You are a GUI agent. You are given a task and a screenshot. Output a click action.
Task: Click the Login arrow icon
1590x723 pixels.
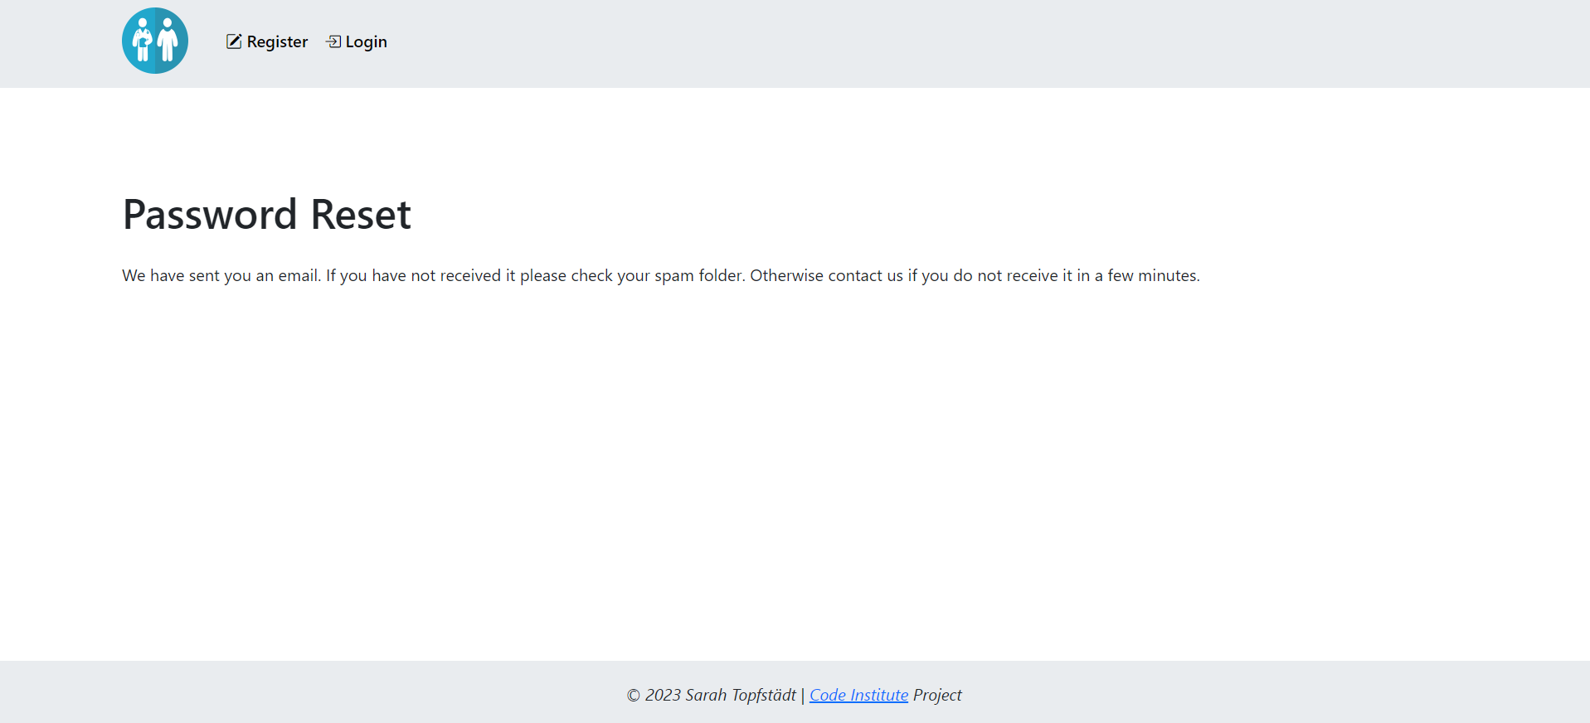point(333,41)
